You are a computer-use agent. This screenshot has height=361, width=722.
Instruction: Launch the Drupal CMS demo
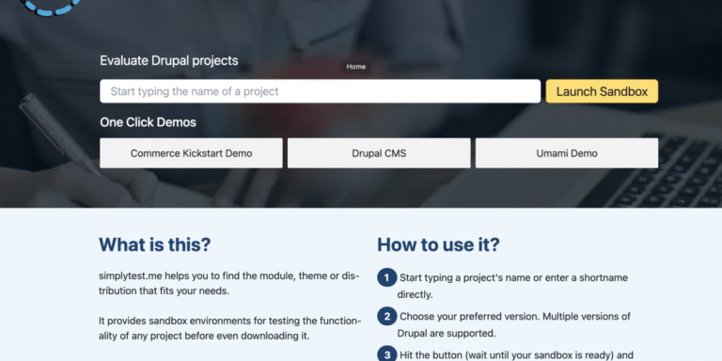coord(379,153)
